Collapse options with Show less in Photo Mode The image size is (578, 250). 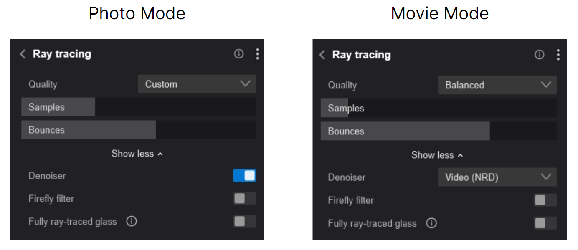[137, 154]
